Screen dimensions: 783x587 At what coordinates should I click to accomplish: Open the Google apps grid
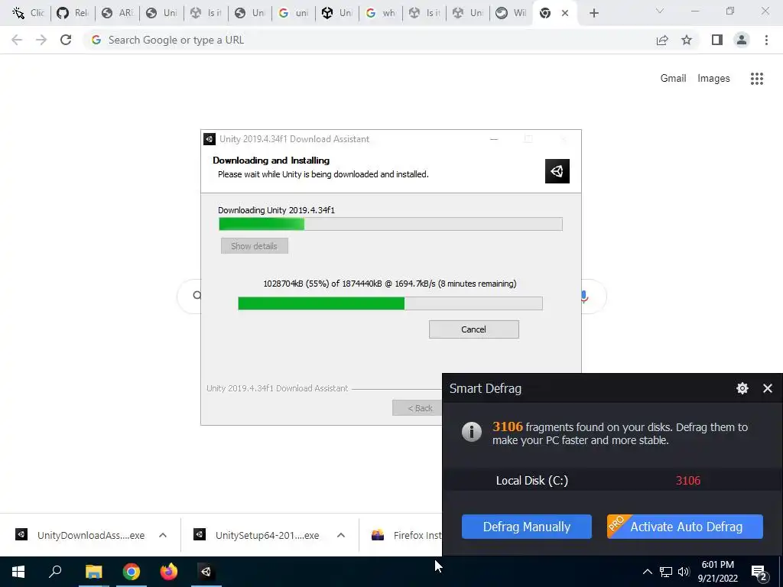756,79
